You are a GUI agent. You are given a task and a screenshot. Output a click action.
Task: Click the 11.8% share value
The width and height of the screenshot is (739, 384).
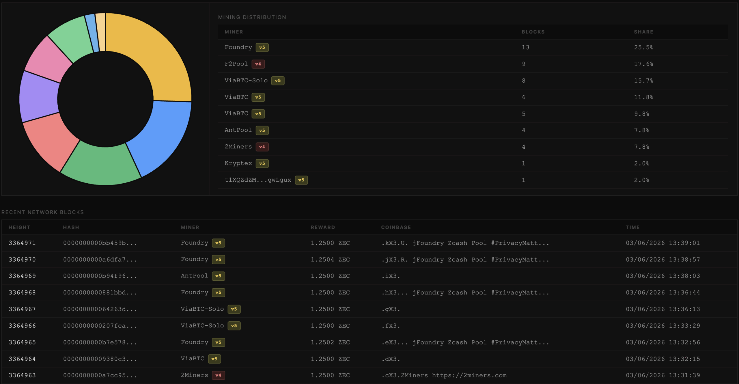click(643, 97)
